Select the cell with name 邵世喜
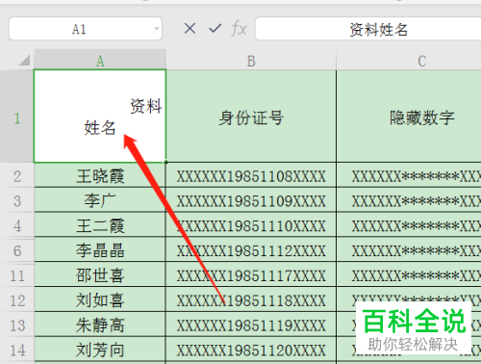 [x=100, y=275]
